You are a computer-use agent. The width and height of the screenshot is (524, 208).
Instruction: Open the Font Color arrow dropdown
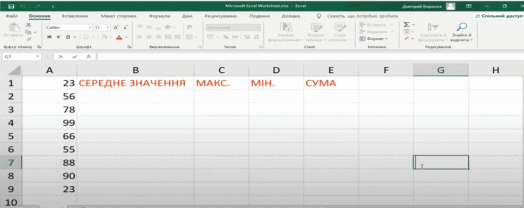coord(126,37)
